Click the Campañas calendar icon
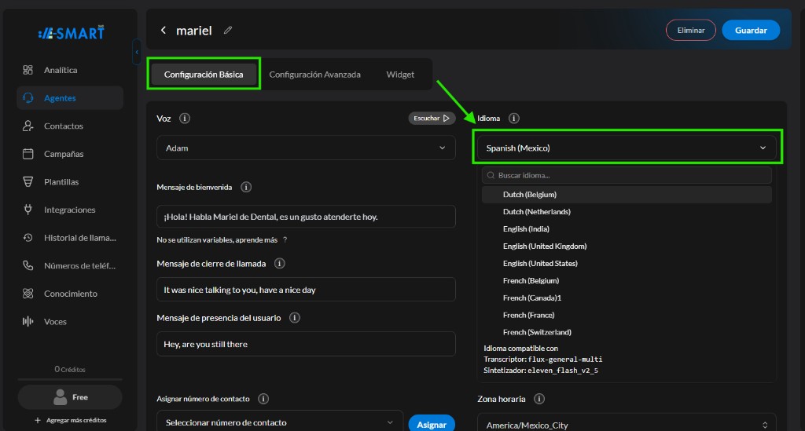 point(28,154)
